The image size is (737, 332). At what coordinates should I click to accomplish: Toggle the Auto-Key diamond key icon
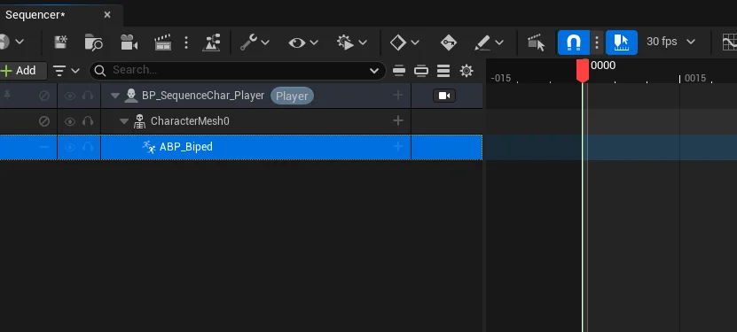click(x=449, y=42)
